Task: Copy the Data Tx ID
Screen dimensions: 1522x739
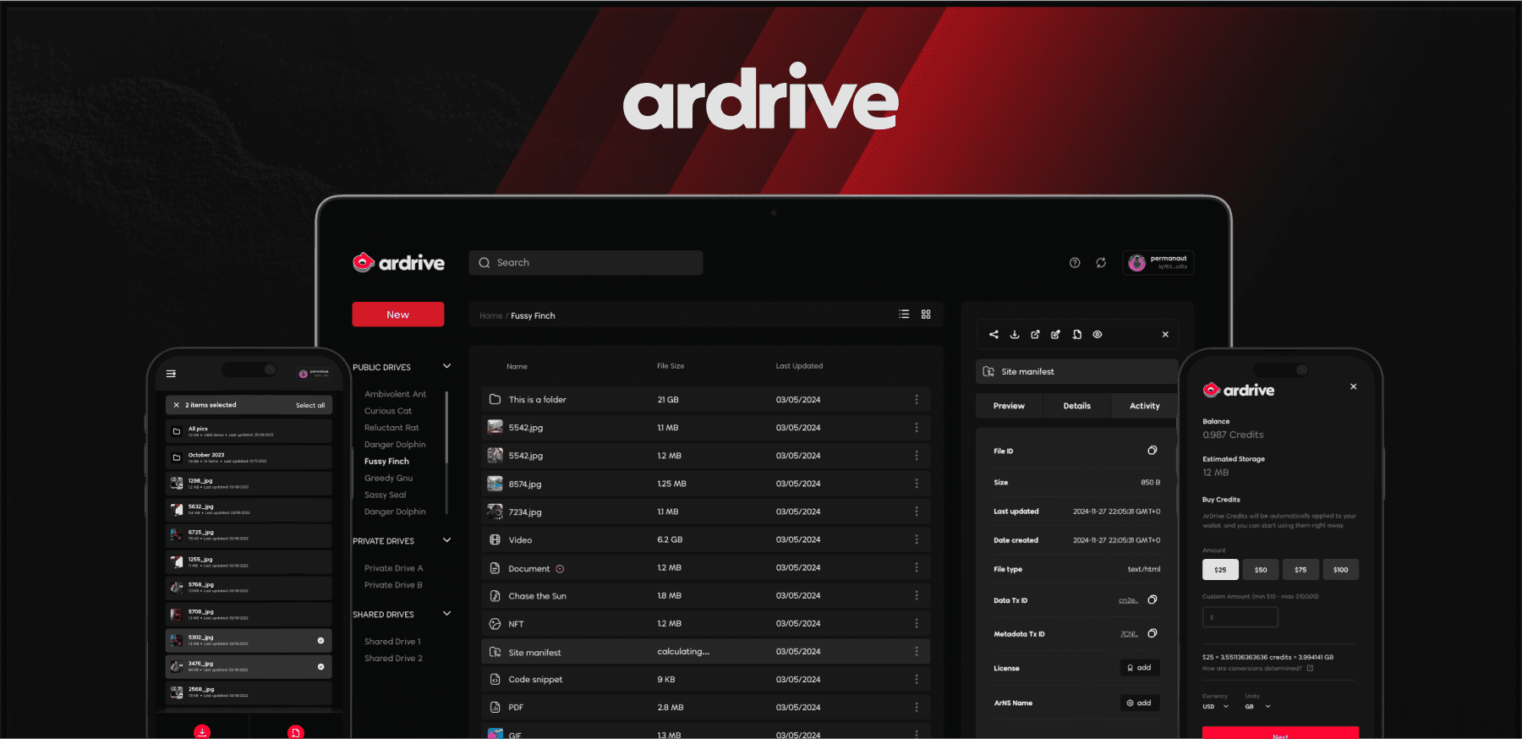Action: pyautogui.click(x=1152, y=600)
